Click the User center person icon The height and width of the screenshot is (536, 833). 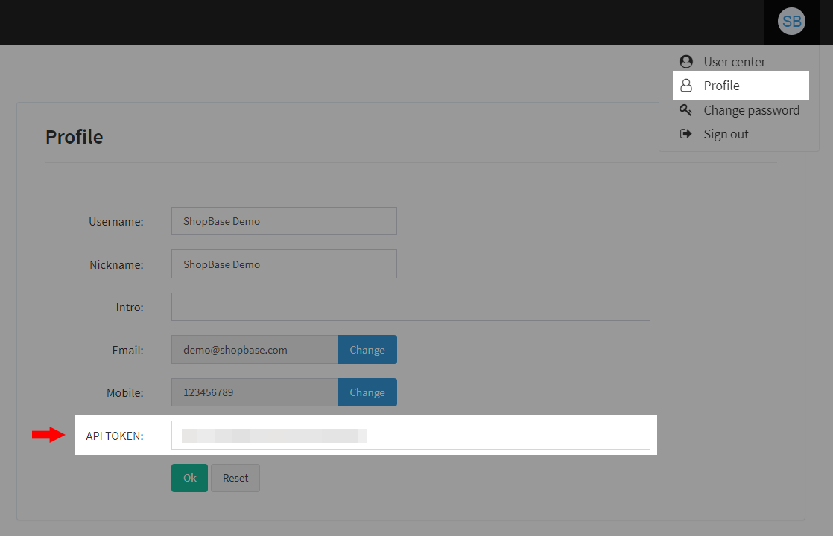click(x=685, y=62)
